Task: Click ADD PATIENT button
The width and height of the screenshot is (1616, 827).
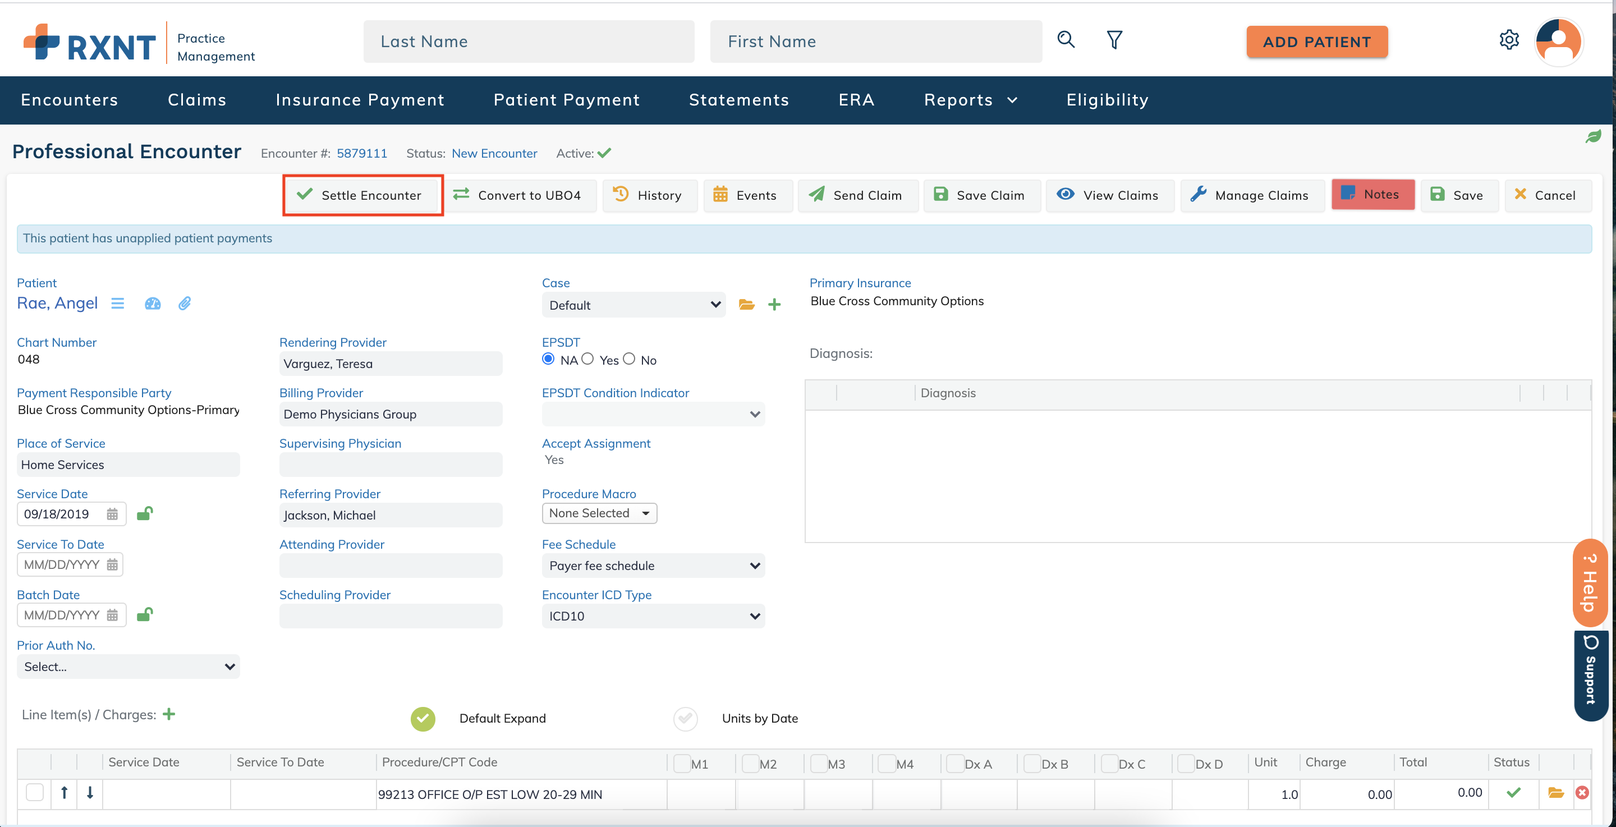Action: coord(1317,42)
